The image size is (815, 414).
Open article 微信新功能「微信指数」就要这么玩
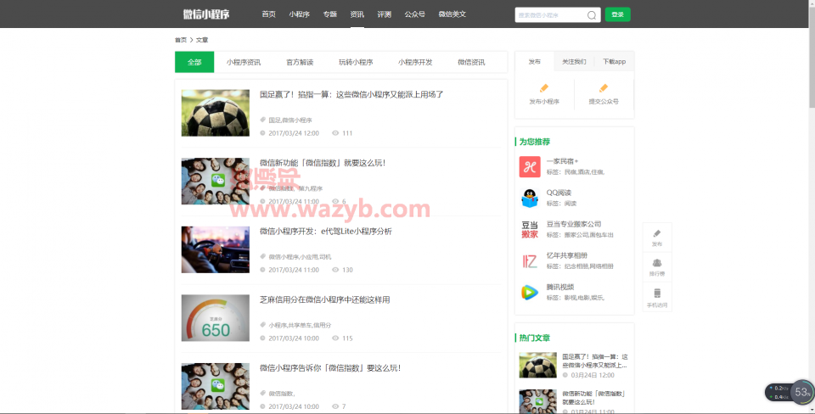(x=323, y=163)
